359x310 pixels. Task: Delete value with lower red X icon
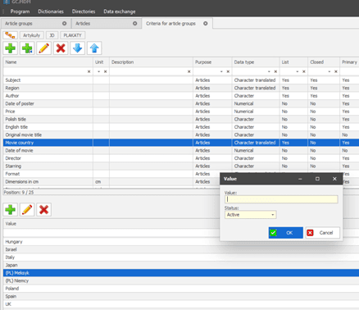pos(44,210)
